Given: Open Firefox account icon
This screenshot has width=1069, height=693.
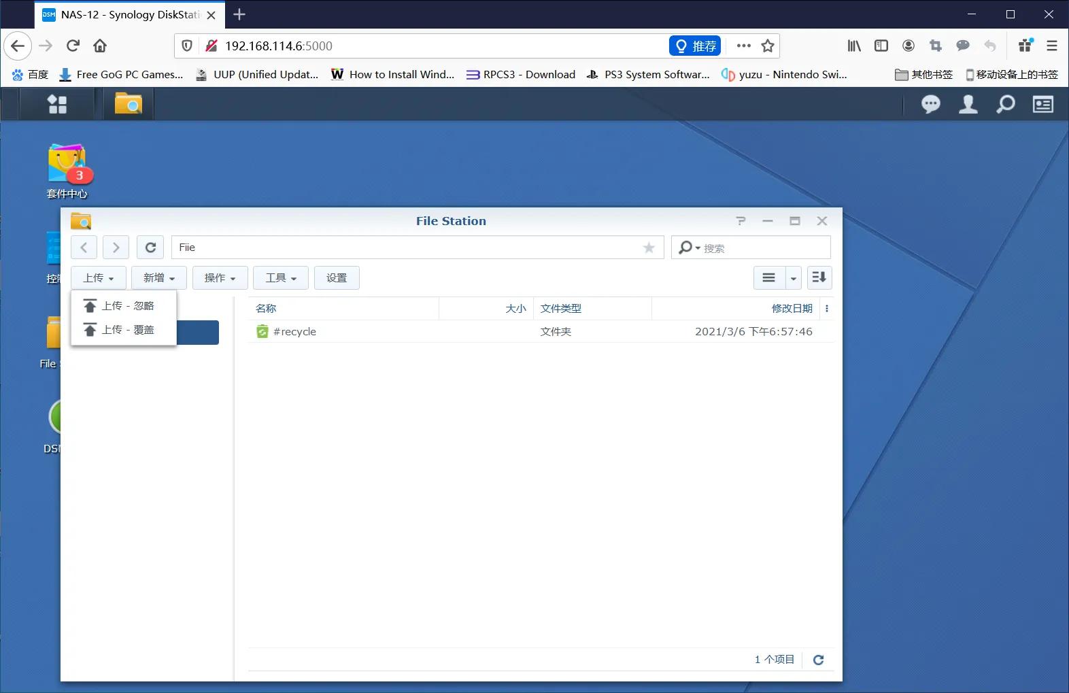Looking at the screenshot, I should 909,46.
